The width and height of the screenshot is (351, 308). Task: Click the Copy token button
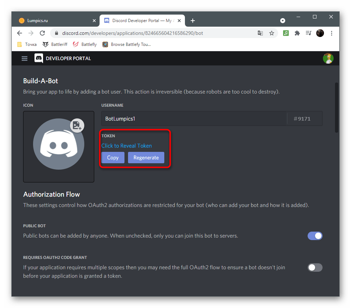113,158
